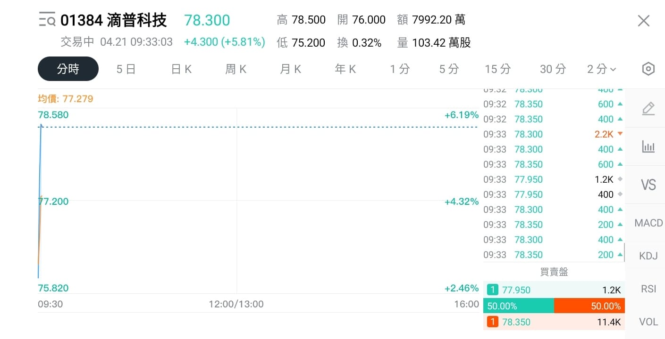Screen dimensions: 665x339
Task: Toggle the RSI indicator
Action: [x=648, y=289]
